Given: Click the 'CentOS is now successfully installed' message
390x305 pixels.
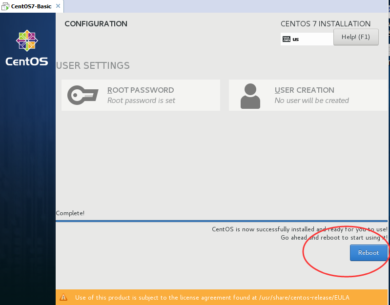Looking at the screenshot, I should tap(300, 229).
